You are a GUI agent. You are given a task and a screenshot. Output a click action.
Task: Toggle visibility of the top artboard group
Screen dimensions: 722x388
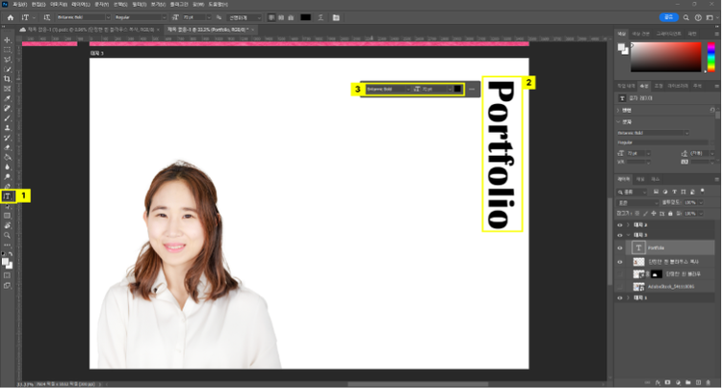pos(622,223)
